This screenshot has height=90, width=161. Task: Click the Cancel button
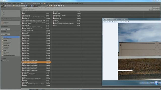pos(156,10)
